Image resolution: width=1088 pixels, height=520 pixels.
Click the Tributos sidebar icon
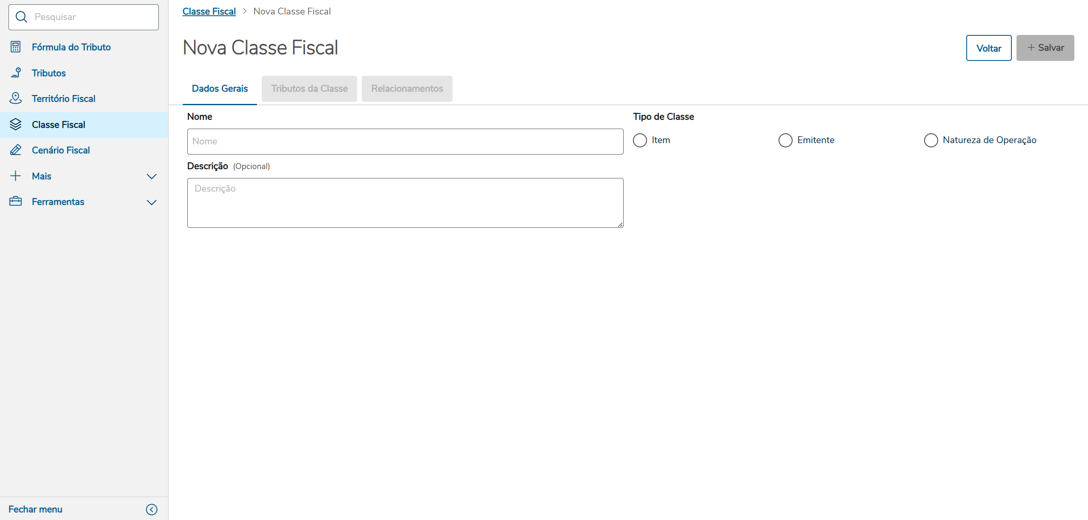pyautogui.click(x=16, y=73)
